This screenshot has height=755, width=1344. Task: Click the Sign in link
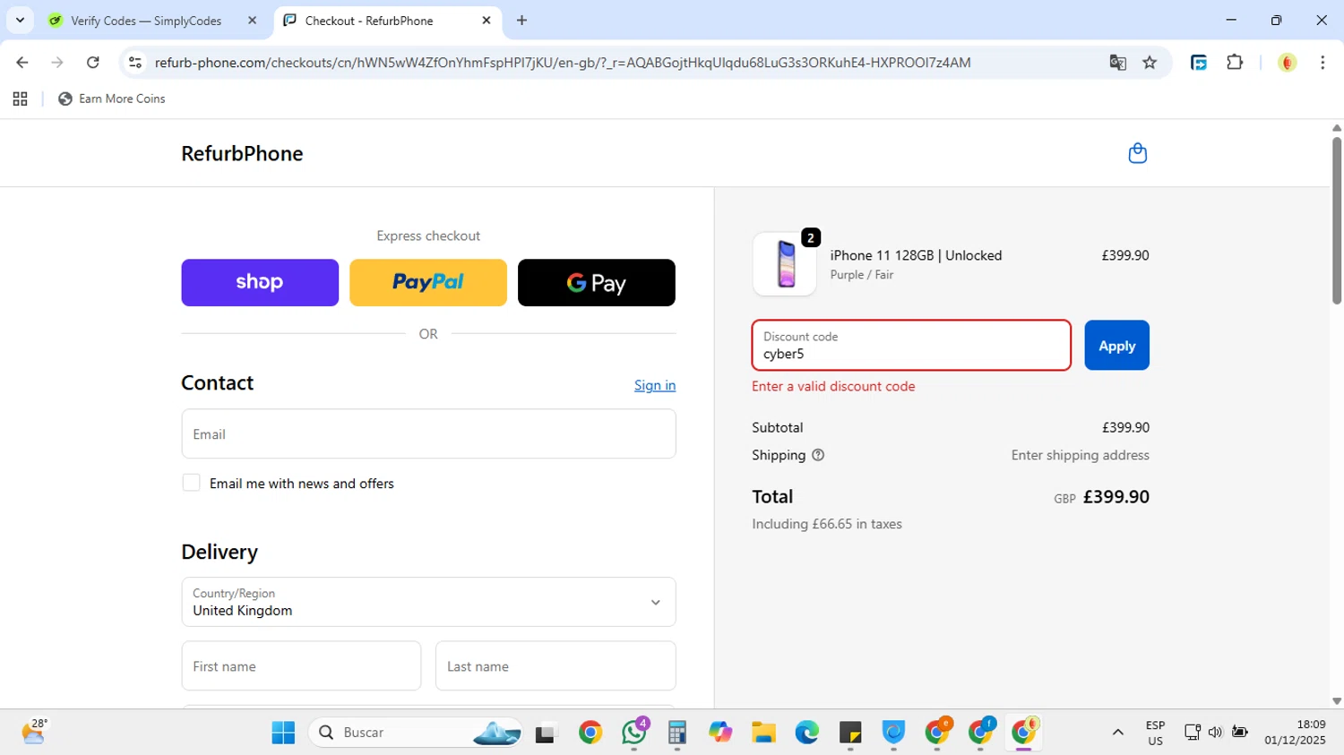(655, 385)
